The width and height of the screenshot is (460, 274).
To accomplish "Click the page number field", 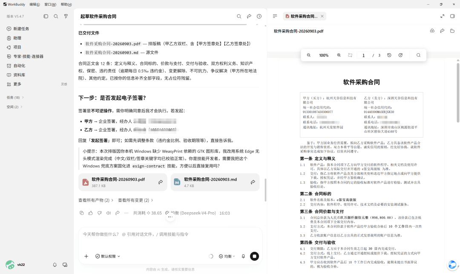I will 363,55.
